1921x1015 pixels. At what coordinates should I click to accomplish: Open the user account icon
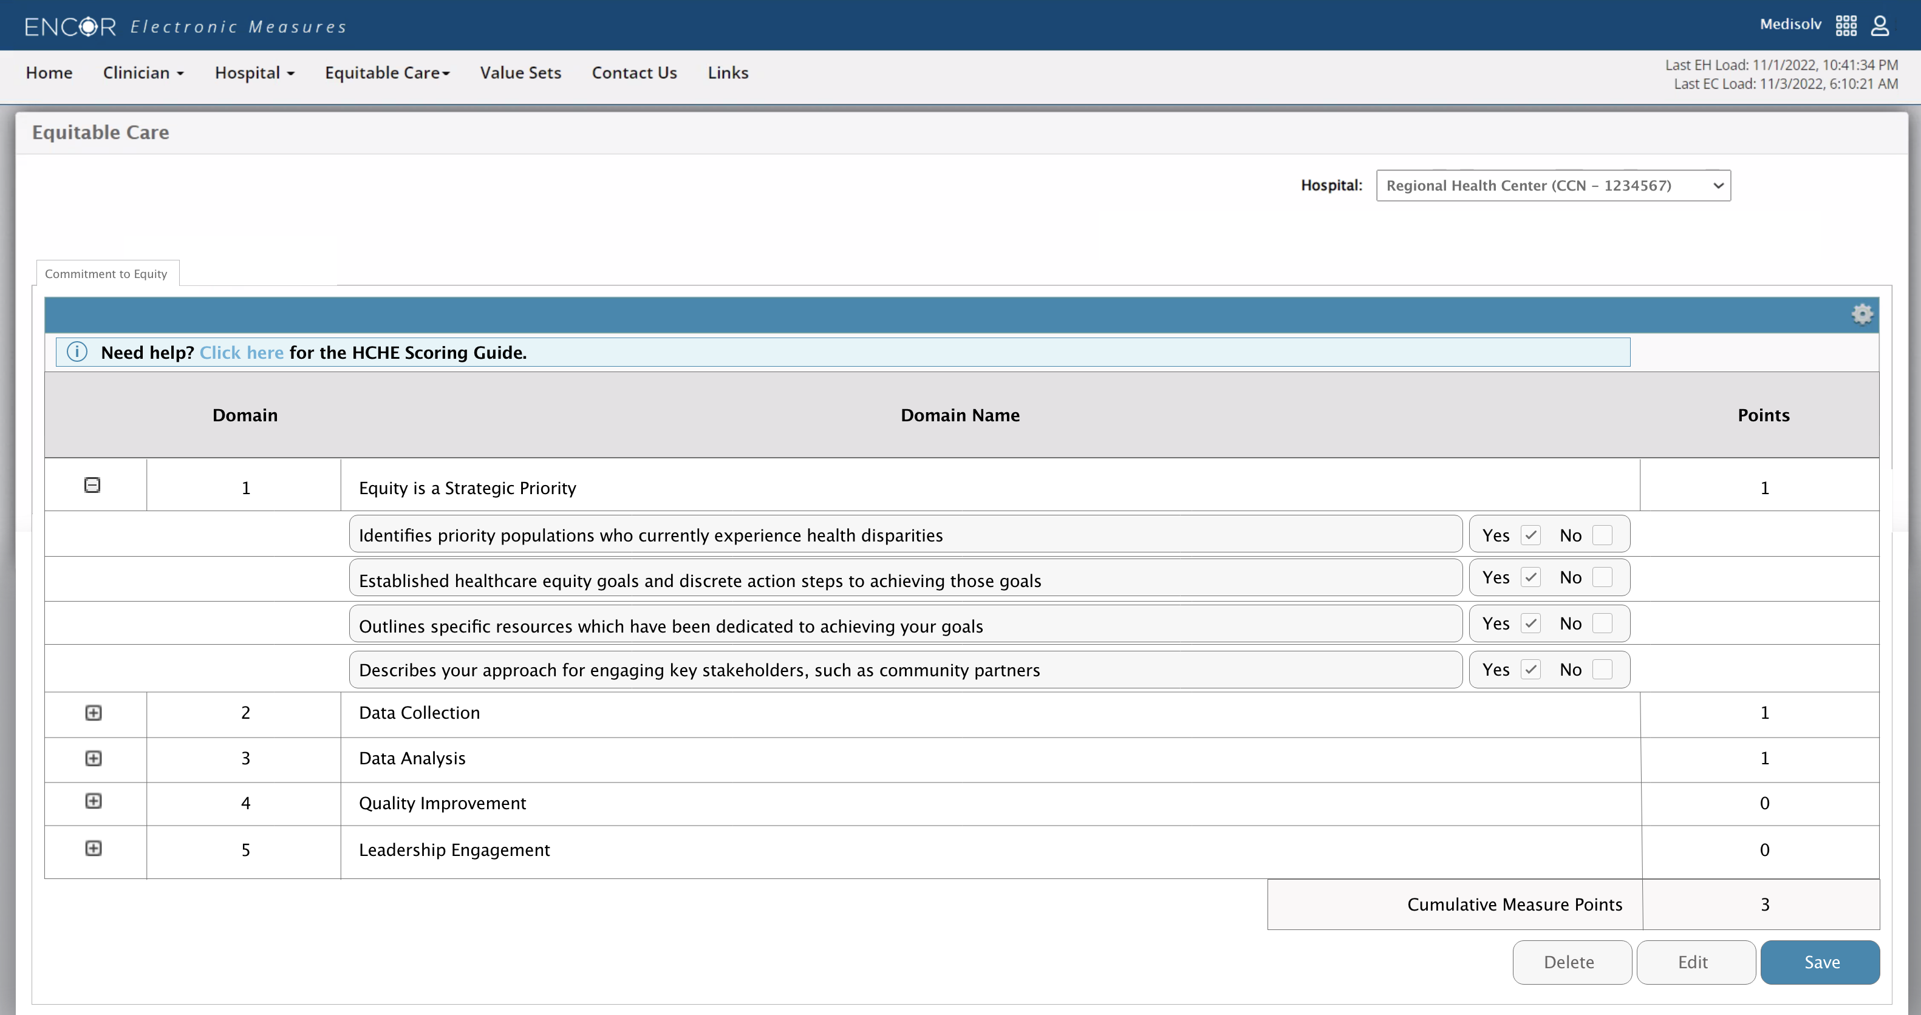pos(1880,25)
